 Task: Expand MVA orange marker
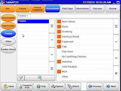coord(59,72)
